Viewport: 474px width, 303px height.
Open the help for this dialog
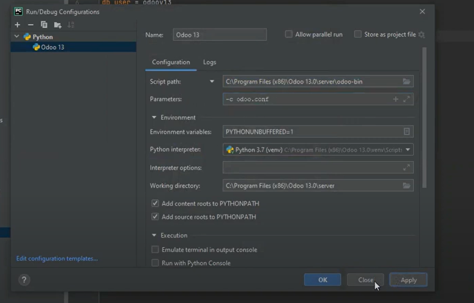24,279
